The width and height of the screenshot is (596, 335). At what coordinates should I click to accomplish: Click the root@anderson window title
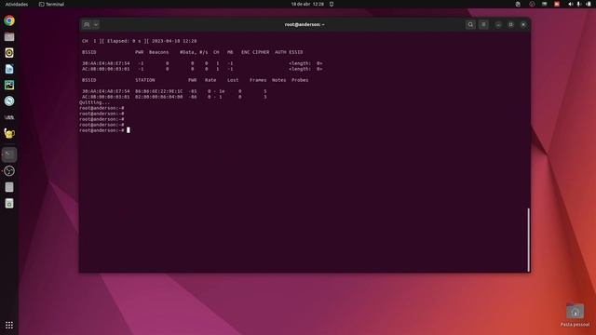tap(305, 25)
